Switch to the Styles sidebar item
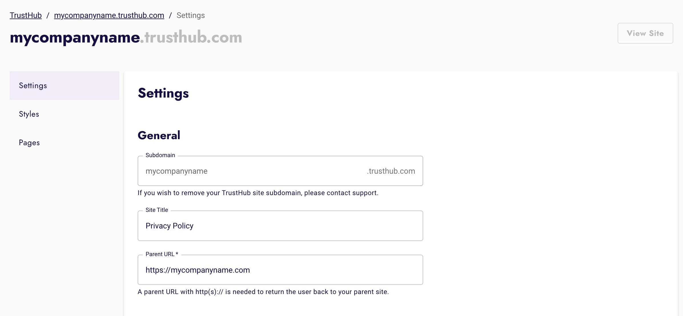This screenshot has width=683, height=316. [65, 114]
